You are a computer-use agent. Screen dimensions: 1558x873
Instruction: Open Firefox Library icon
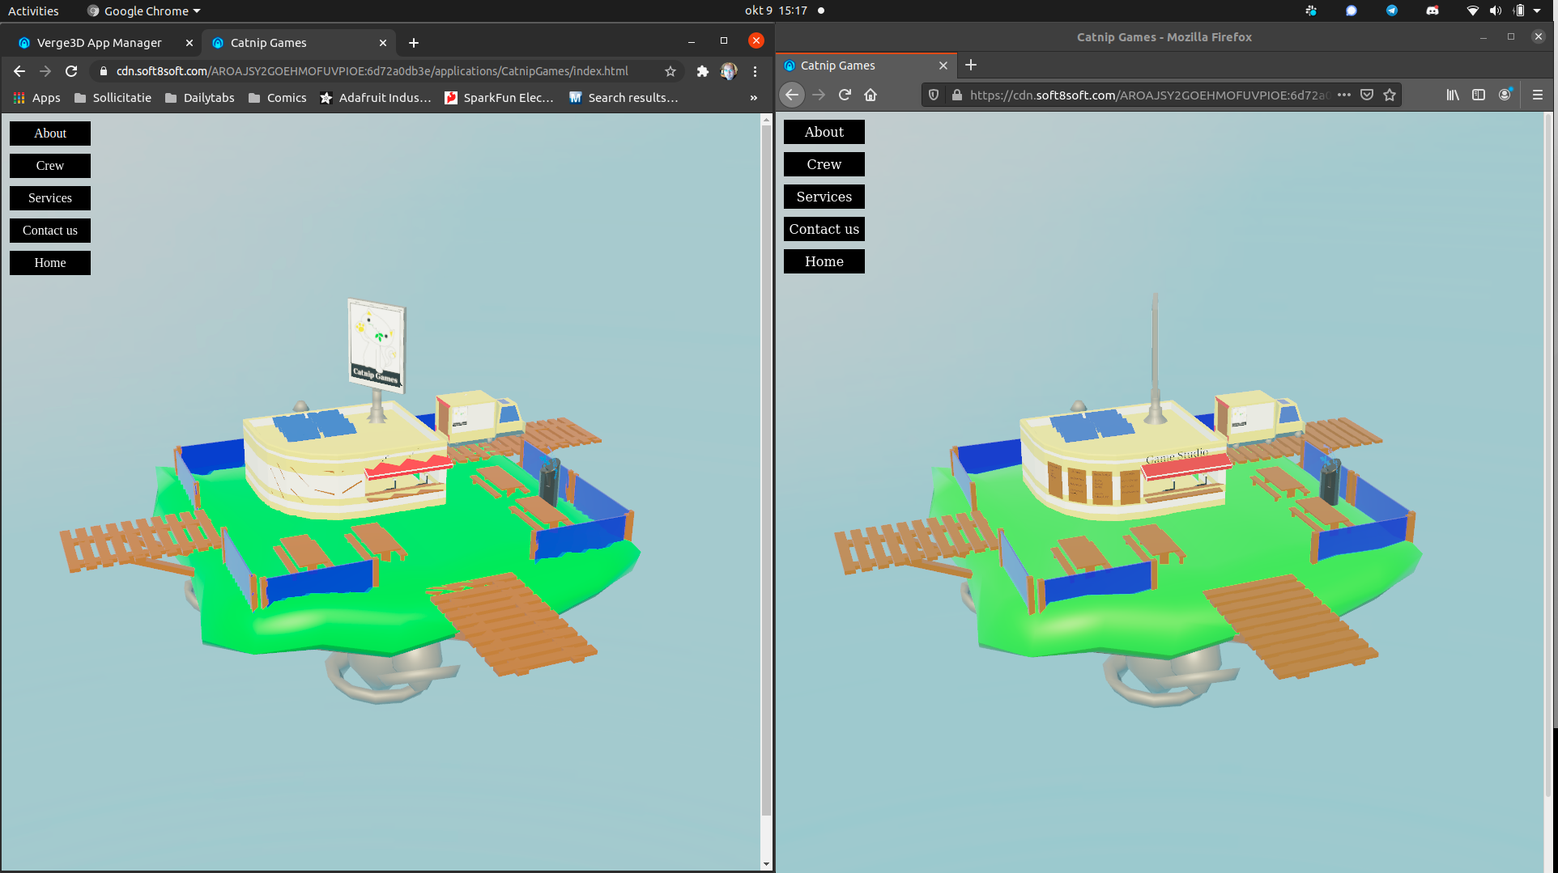pyautogui.click(x=1453, y=95)
